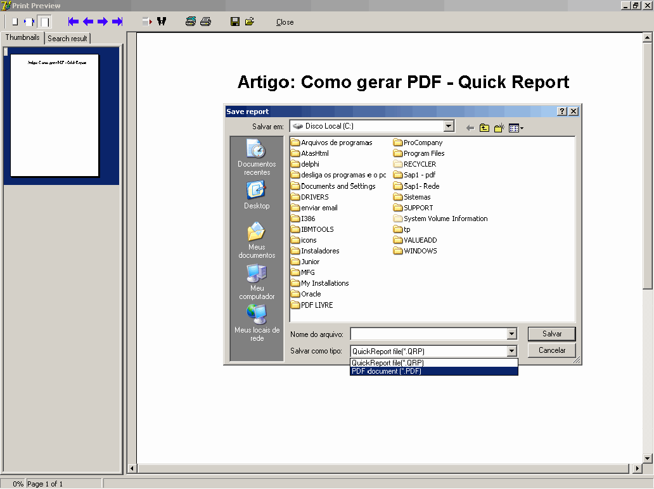Select the IBMTOOLS folder

click(312, 229)
